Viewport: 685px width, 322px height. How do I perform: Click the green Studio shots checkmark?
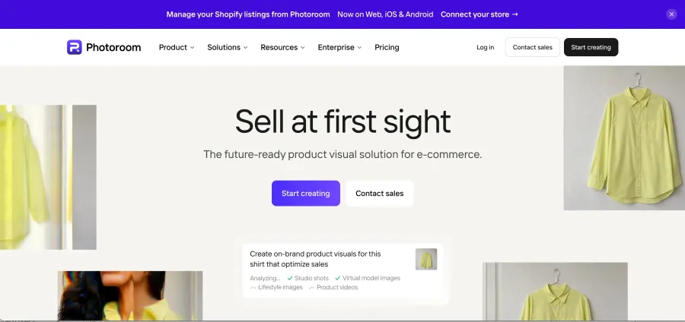click(x=290, y=278)
